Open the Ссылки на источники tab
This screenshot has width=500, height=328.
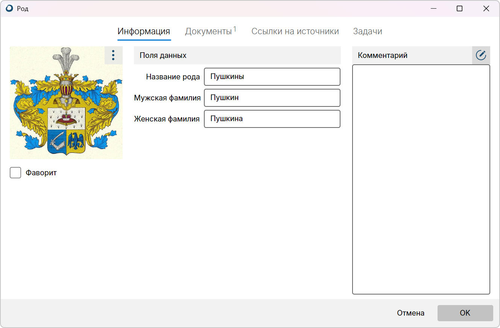[x=295, y=31]
